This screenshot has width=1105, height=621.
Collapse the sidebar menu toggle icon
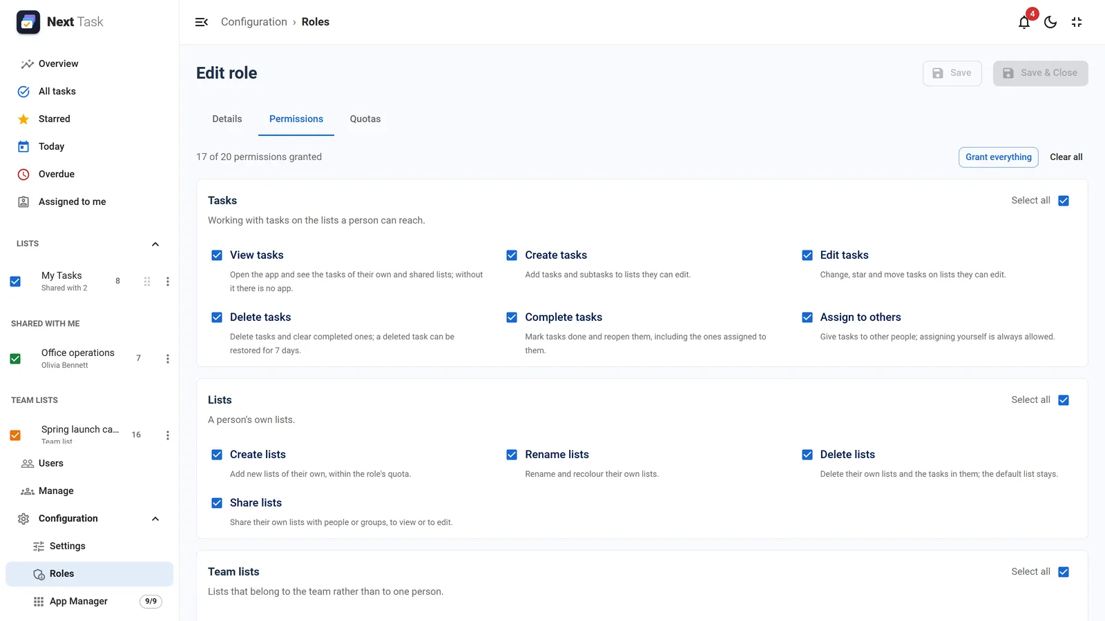pyautogui.click(x=202, y=22)
